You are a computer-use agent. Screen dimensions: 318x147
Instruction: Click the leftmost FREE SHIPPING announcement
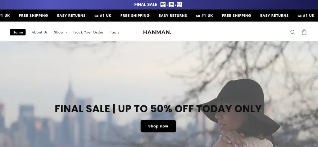34,16
